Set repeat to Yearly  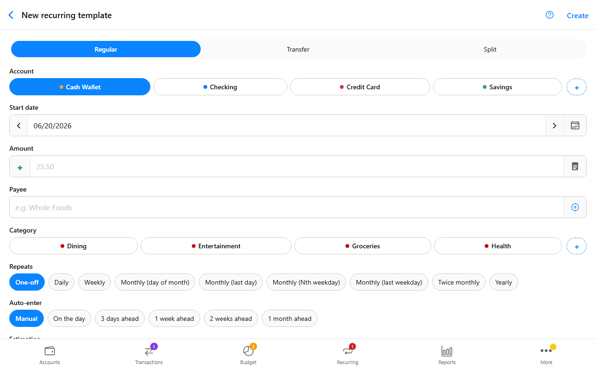point(503,282)
